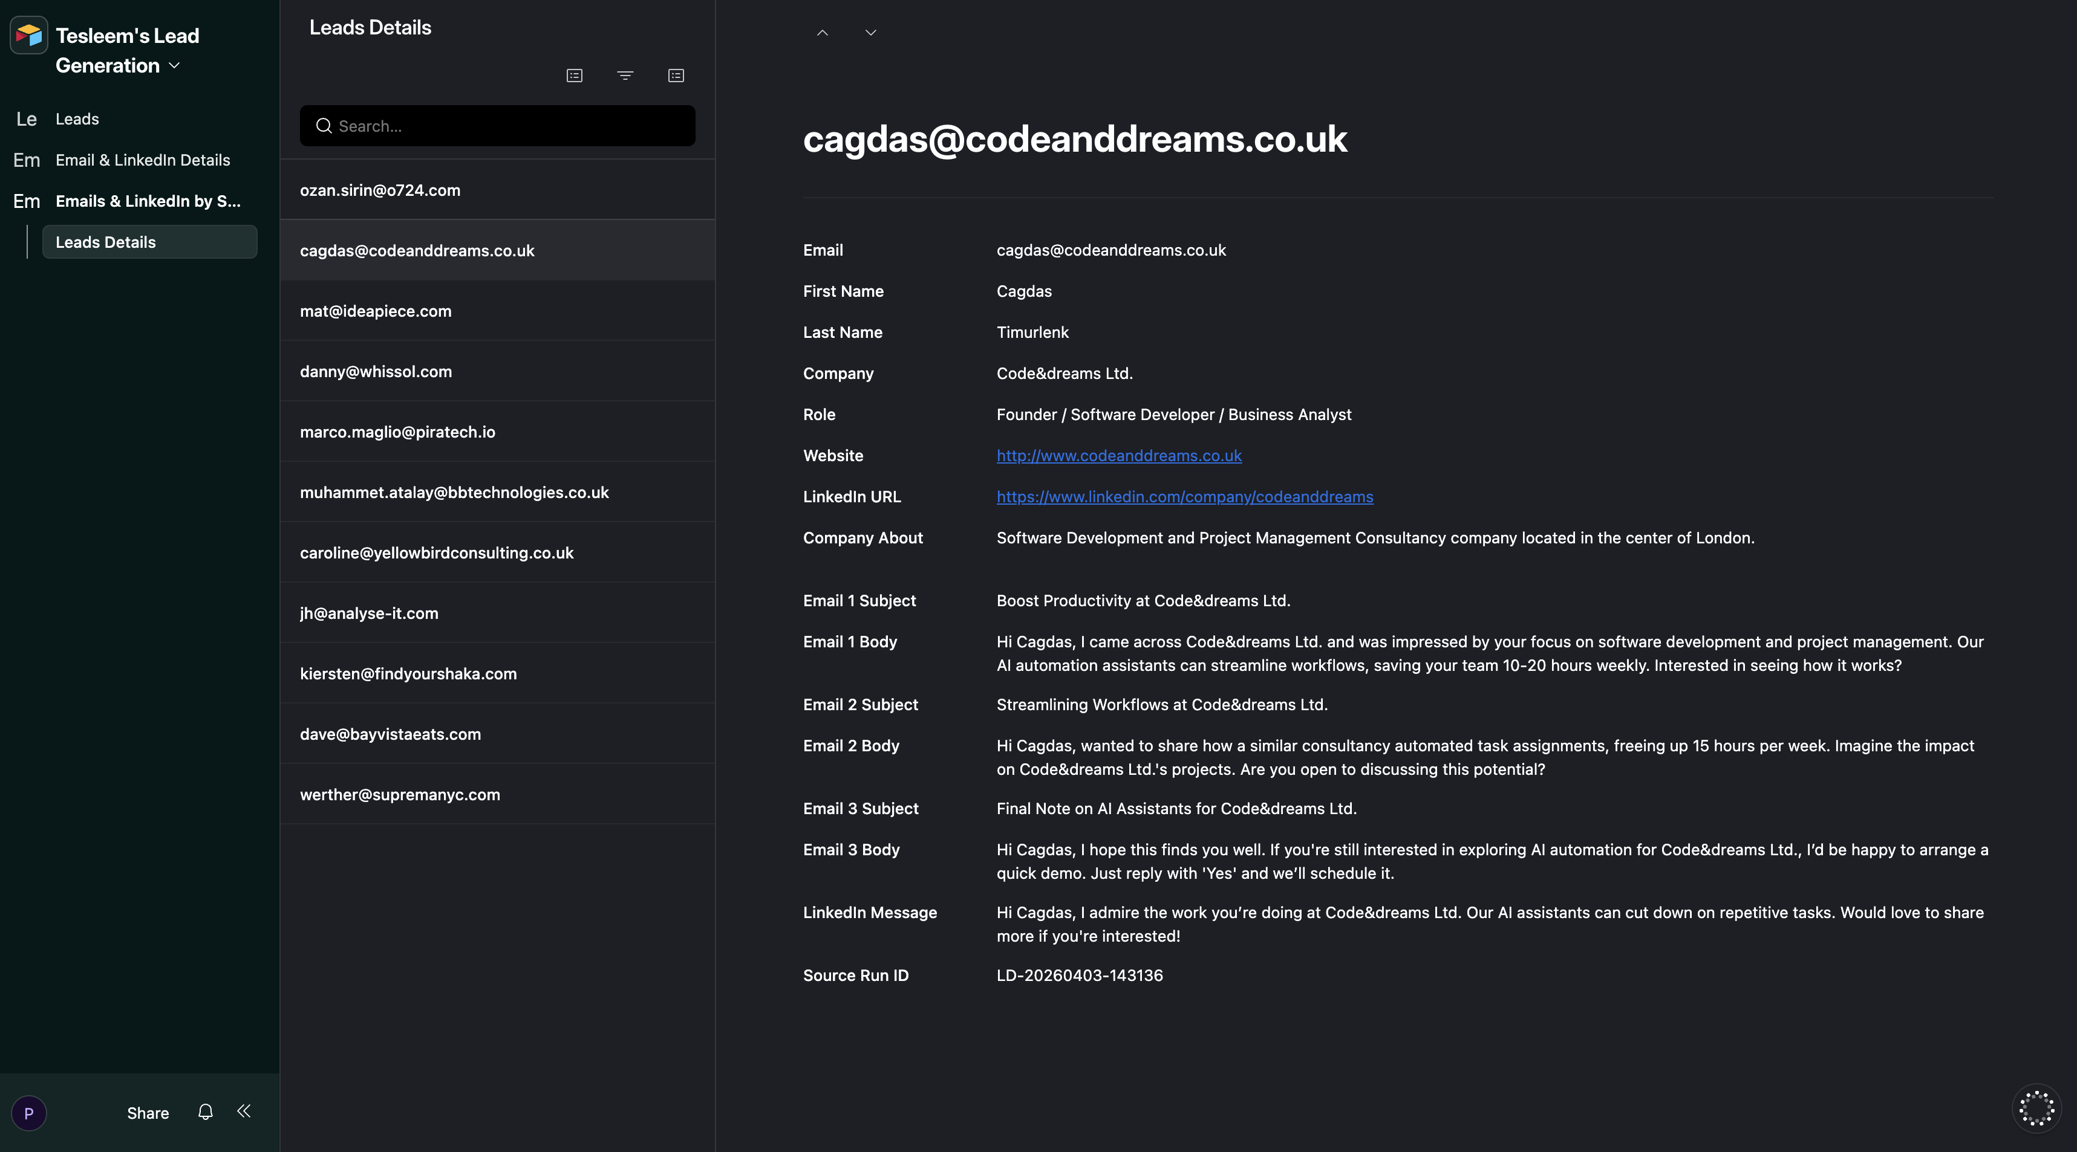Click the magnifier icon in search box
The width and height of the screenshot is (2077, 1152).
(x=324, y=126)
